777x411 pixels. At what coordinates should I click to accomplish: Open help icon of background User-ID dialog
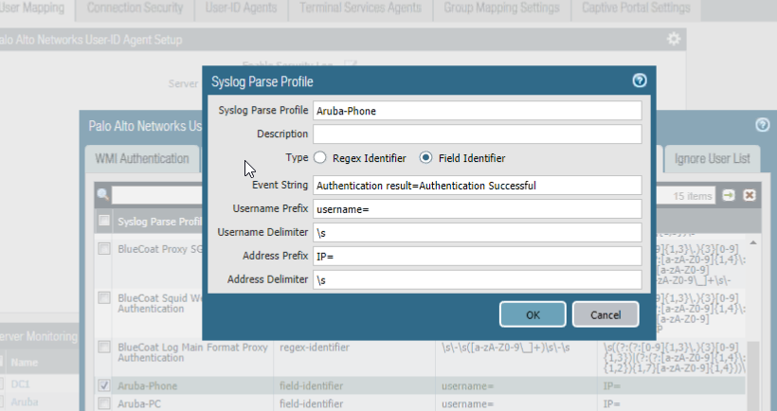pyautogui.click(x=763, y=125)
